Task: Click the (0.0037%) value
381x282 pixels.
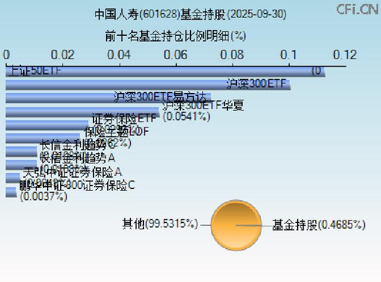Action: click(43, 196)
